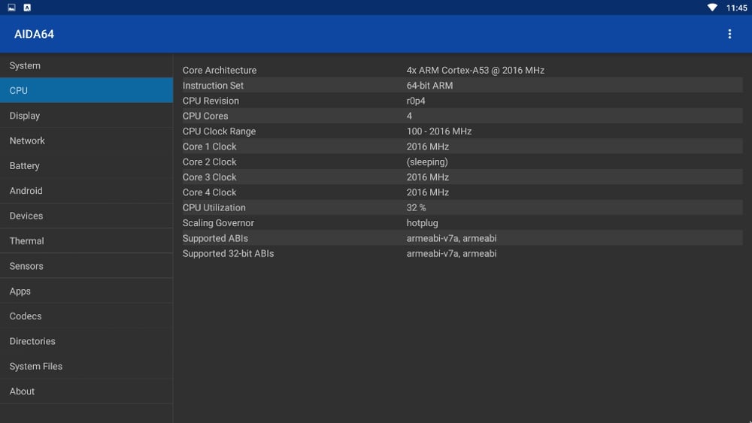
Task: Open the Codecs section
Action: 86,316
